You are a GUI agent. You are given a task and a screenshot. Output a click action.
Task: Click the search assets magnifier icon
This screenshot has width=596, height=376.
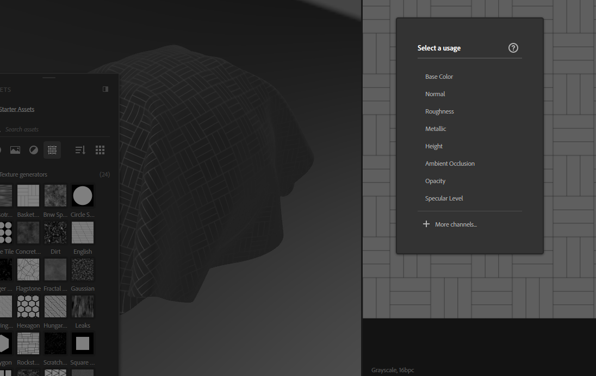1,129
